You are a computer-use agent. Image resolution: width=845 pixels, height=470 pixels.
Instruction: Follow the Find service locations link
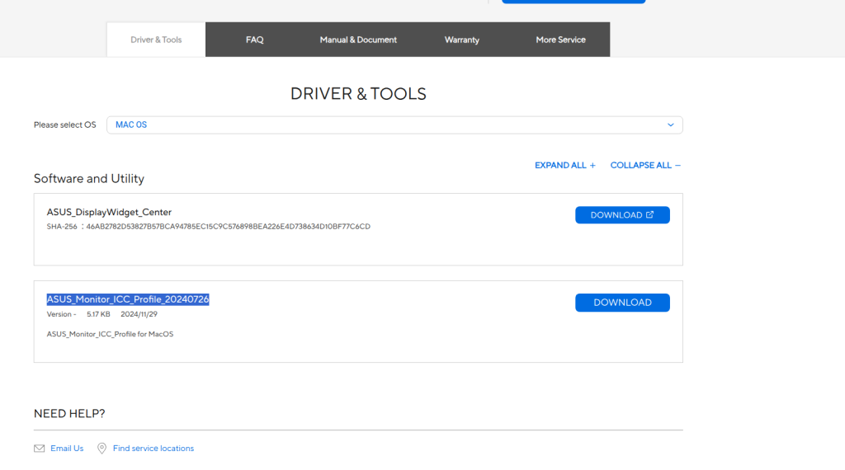pos(153,449)
